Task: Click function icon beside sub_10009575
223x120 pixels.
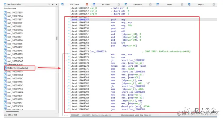Action: pos(5,72)
